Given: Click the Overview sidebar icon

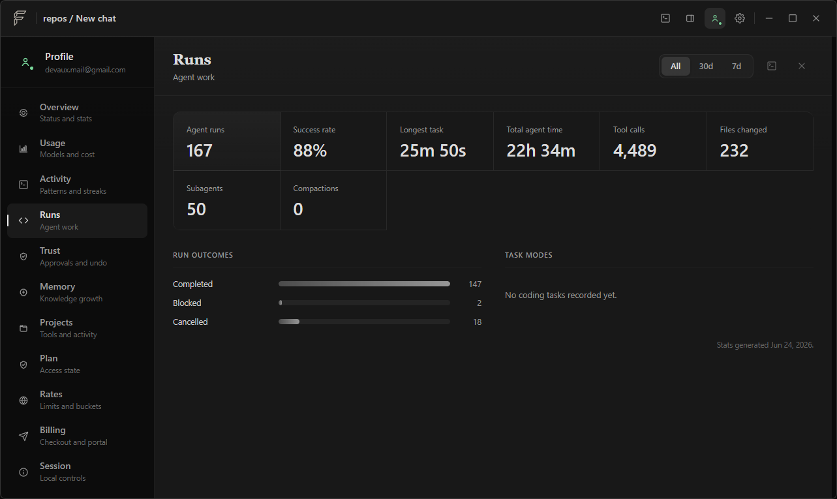Looking at the screenshot, I should pos(23,113).
